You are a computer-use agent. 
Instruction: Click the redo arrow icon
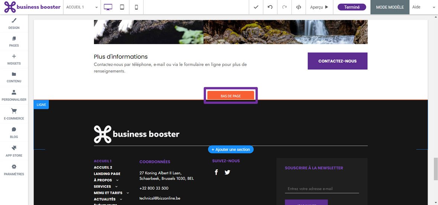click(284, 7)
